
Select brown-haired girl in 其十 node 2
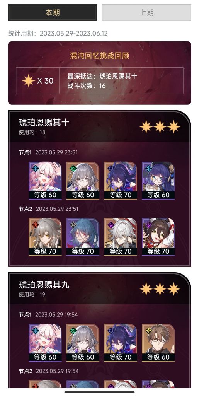158,237
